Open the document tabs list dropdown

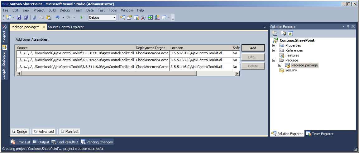[265, 27]
